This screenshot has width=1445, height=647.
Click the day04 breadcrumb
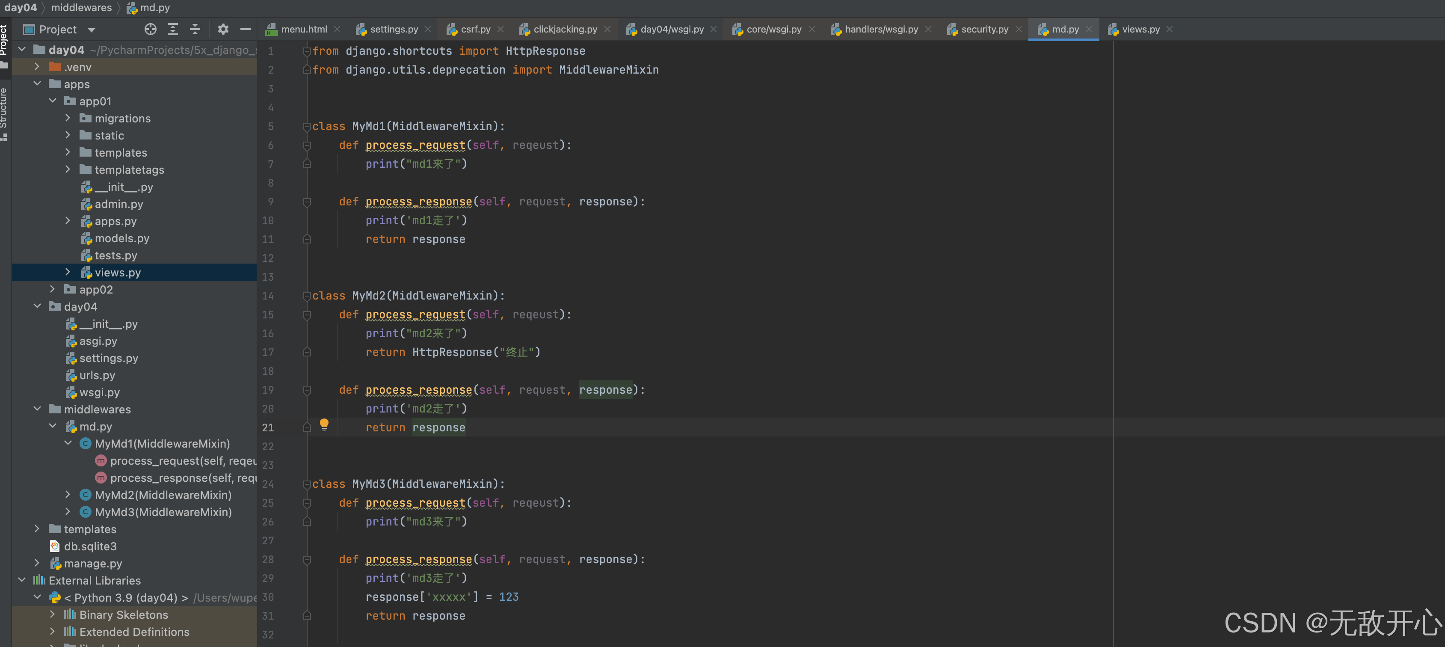coord(21,8)
